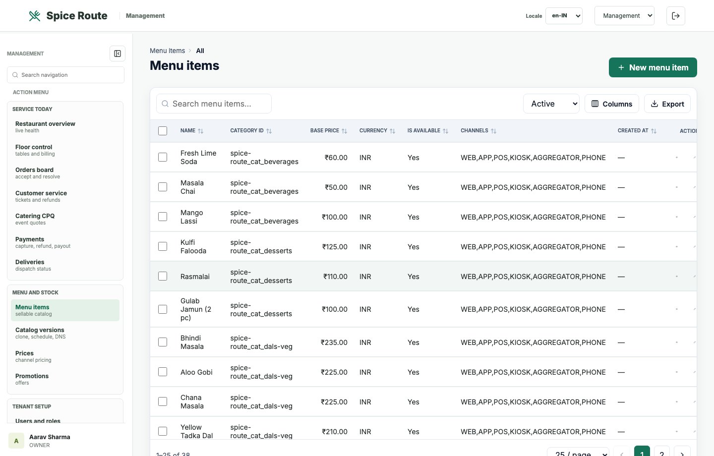Click the logout icon button

tap(676, 16)
